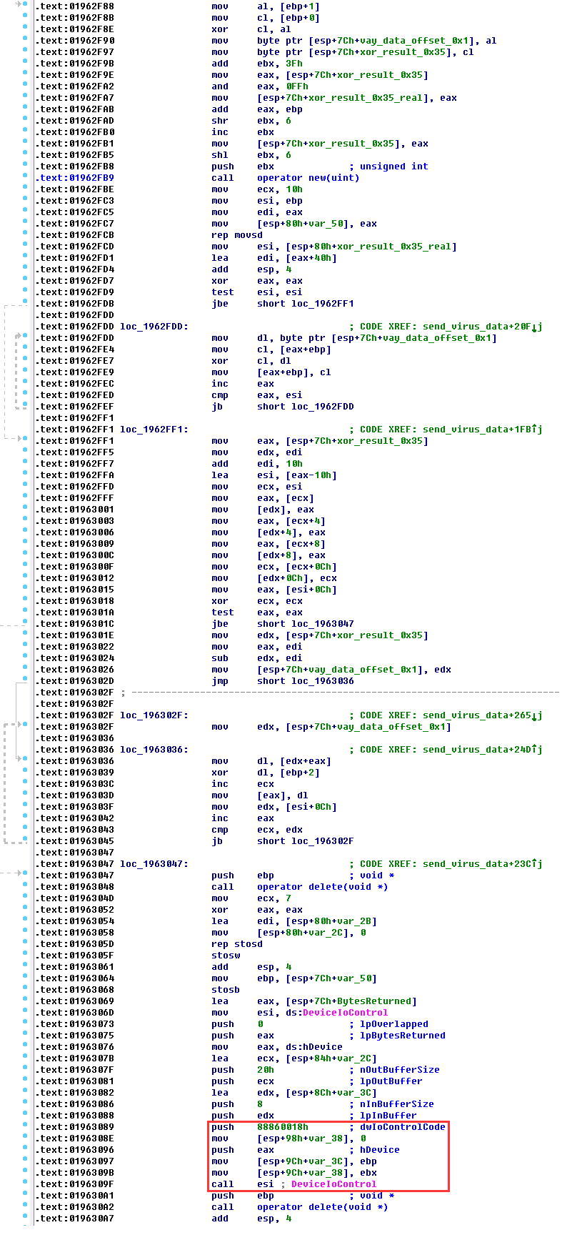Select the highlighted address .text:01962FB9
This screenshot has height=1235, width=577.
tap(74, 178)
